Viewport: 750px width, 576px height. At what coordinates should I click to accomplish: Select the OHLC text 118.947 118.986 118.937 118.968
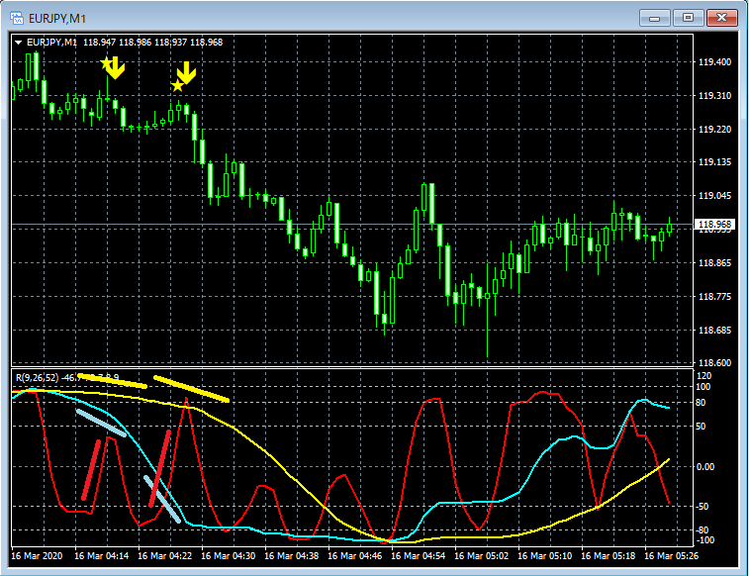(x=153, y=43)
